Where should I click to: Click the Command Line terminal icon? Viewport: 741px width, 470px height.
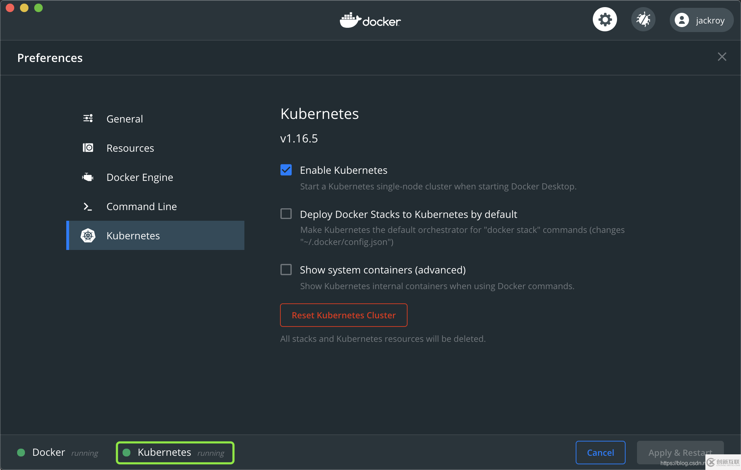point(88,206)
